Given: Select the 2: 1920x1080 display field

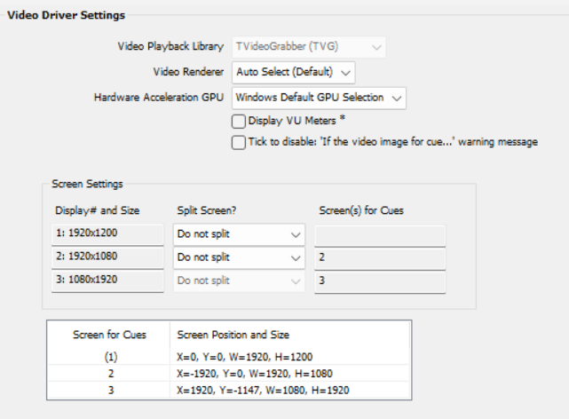Looking at the screenshot, I should (x=107, y=257).
